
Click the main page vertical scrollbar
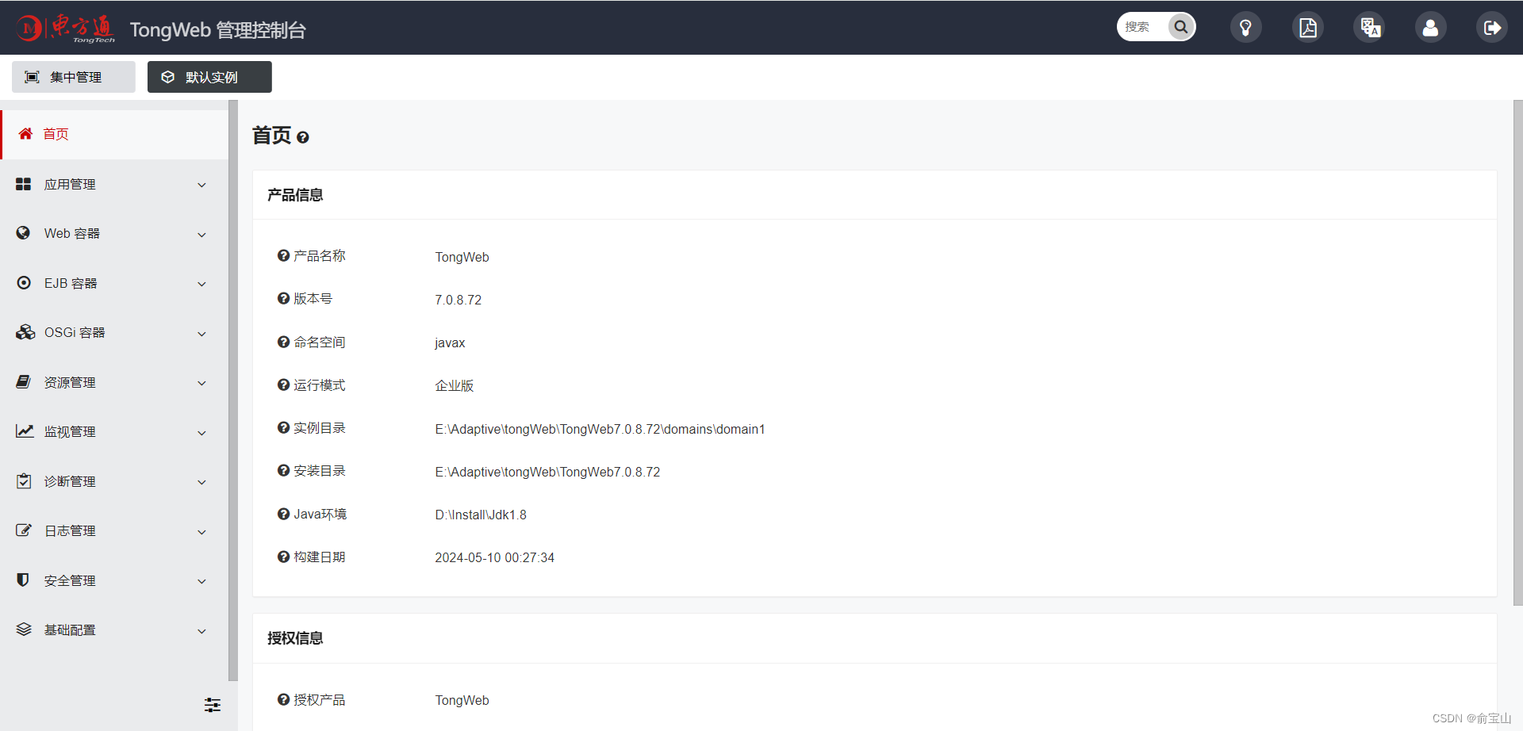[1517, 353]
